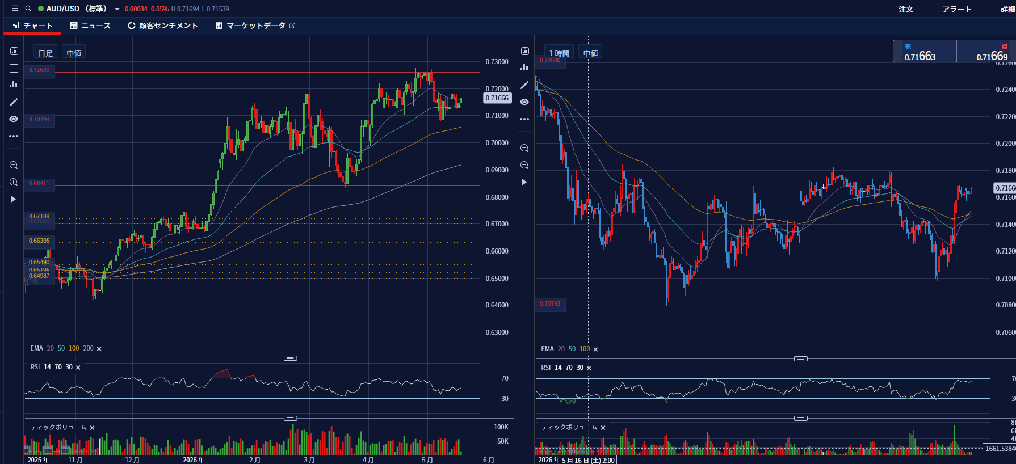Click the 注文 button in the top bar
The width and height of the screenshot is (1016, 464).
coord(906,9)
